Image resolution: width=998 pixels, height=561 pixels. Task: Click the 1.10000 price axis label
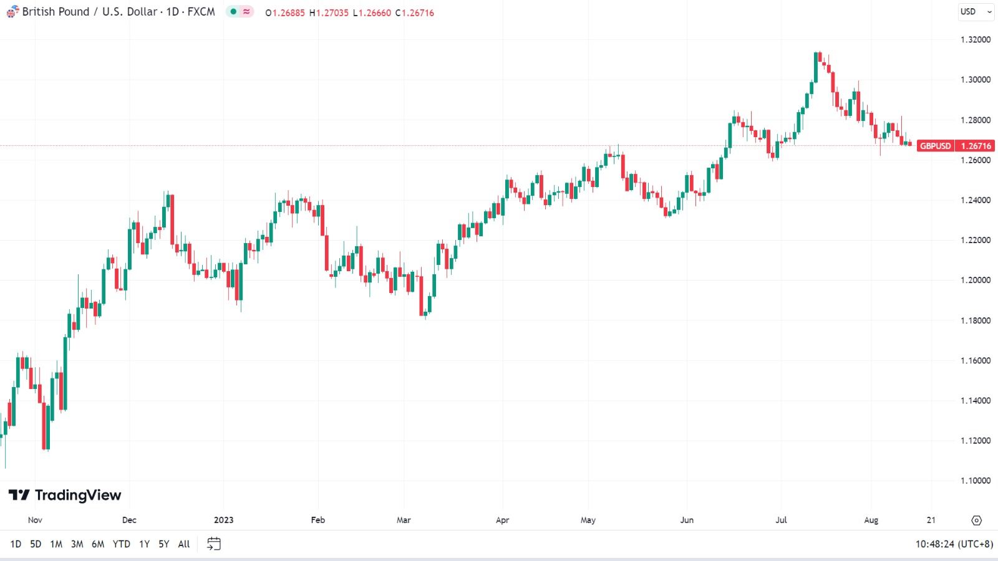click(x=976, y=481)
